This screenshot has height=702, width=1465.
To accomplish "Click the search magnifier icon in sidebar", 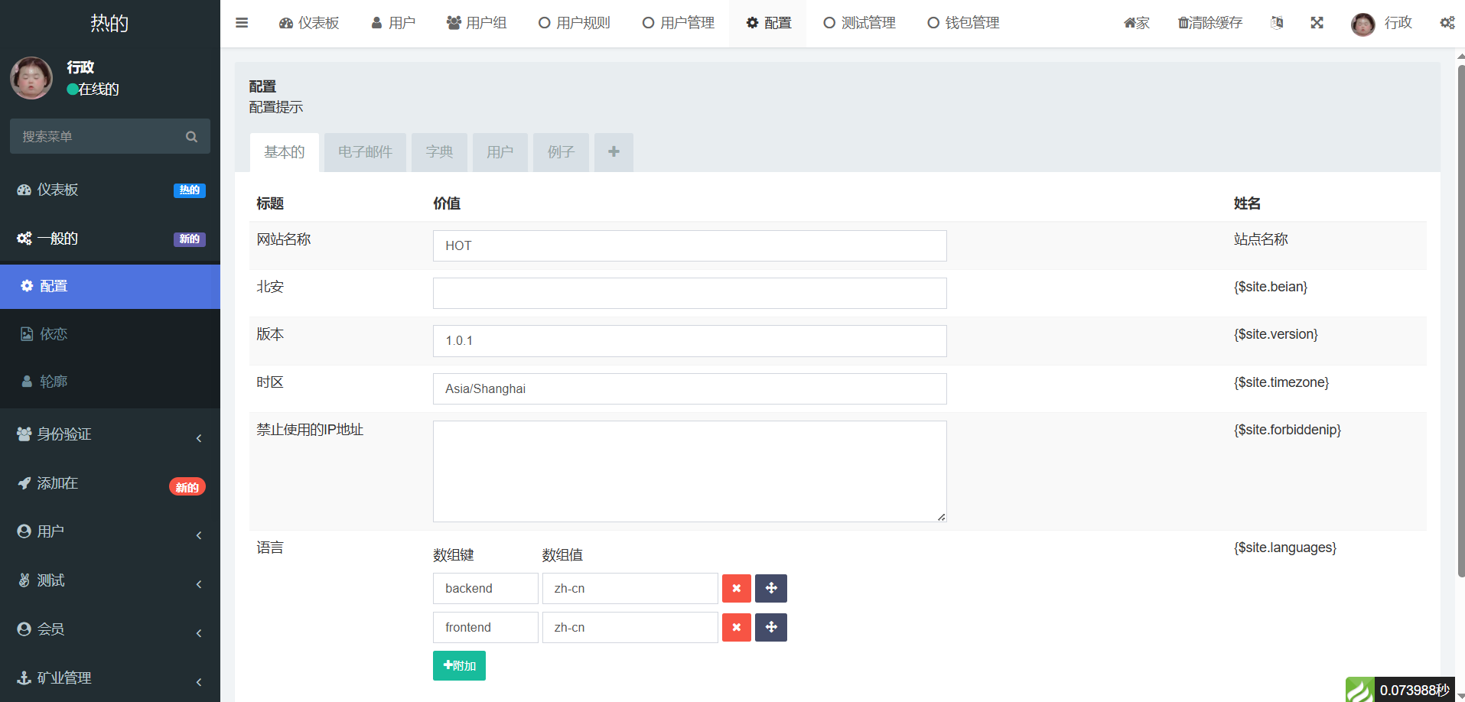I will tap(191, 137).
